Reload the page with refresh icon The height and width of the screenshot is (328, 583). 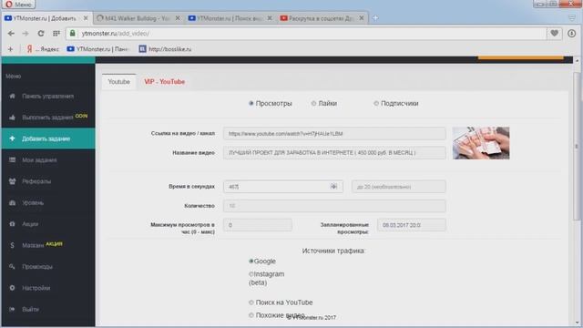pos(41,34)
